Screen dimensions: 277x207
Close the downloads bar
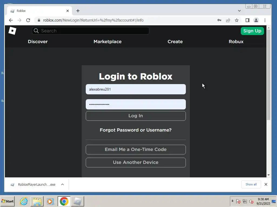tap(266, 184)
